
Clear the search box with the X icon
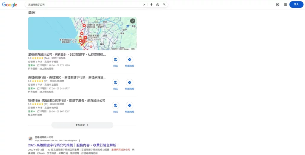click(144, 5)
